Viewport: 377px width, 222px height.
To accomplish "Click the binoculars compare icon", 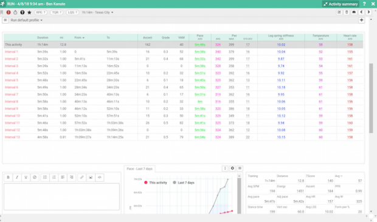I will (354, 12).
